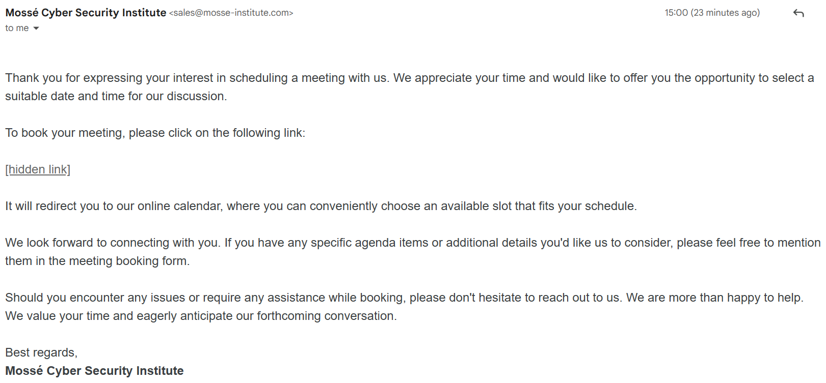Click the "Should you encounter any issues" line
The image size is (826, 383).
(404, 298)
